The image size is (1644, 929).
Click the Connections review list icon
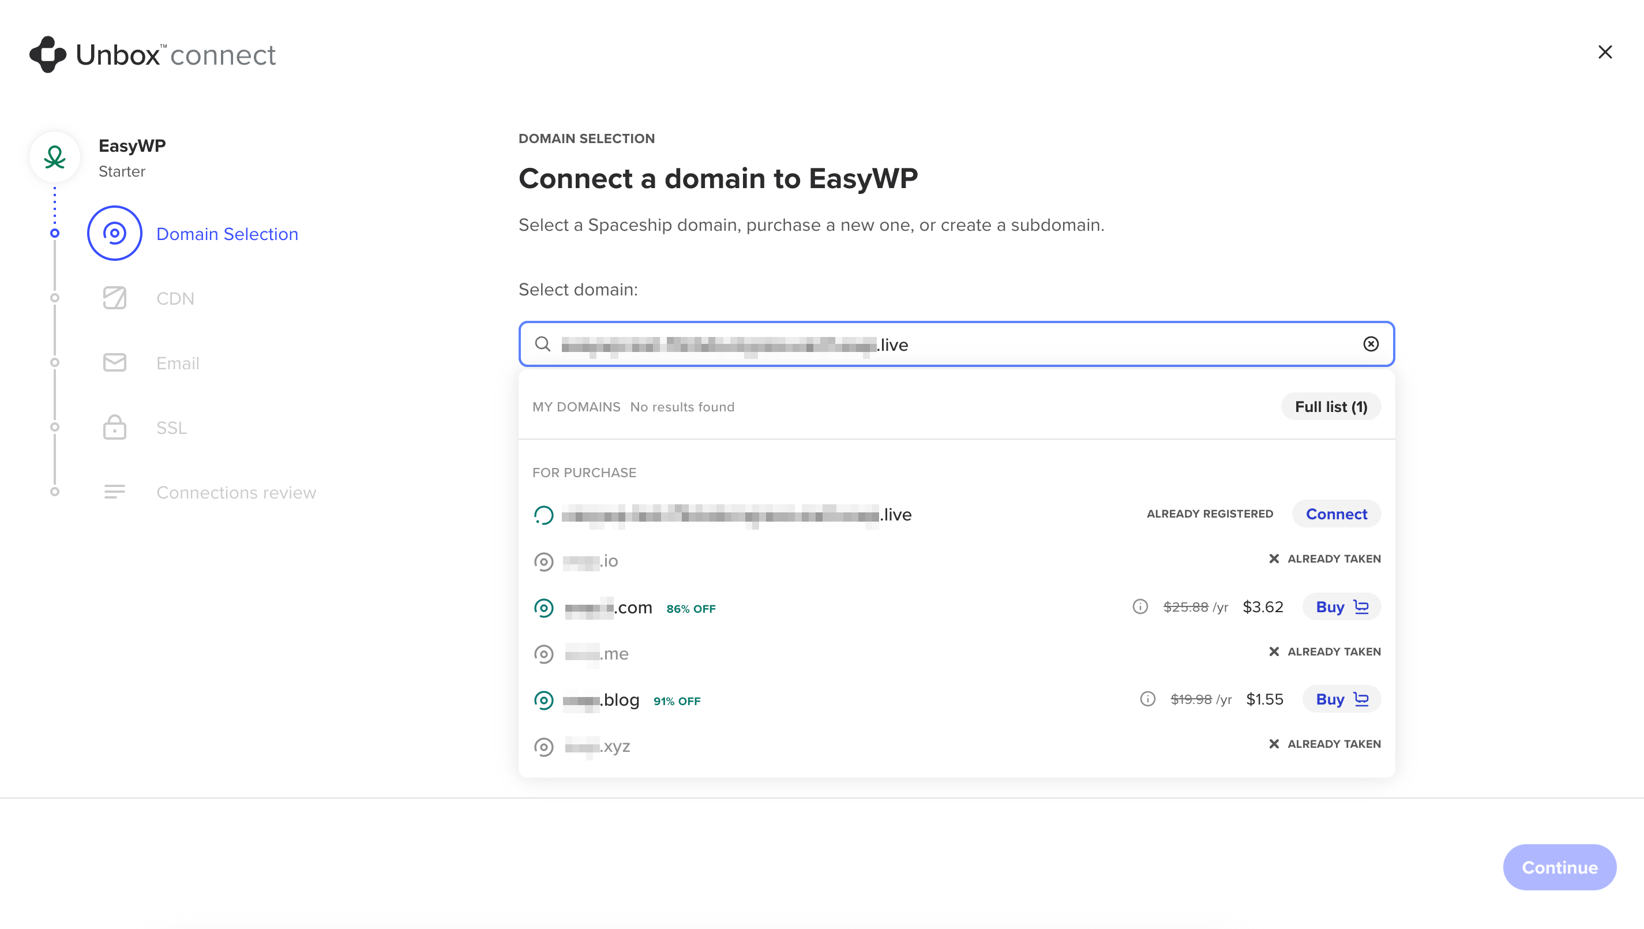pos(115,492)
